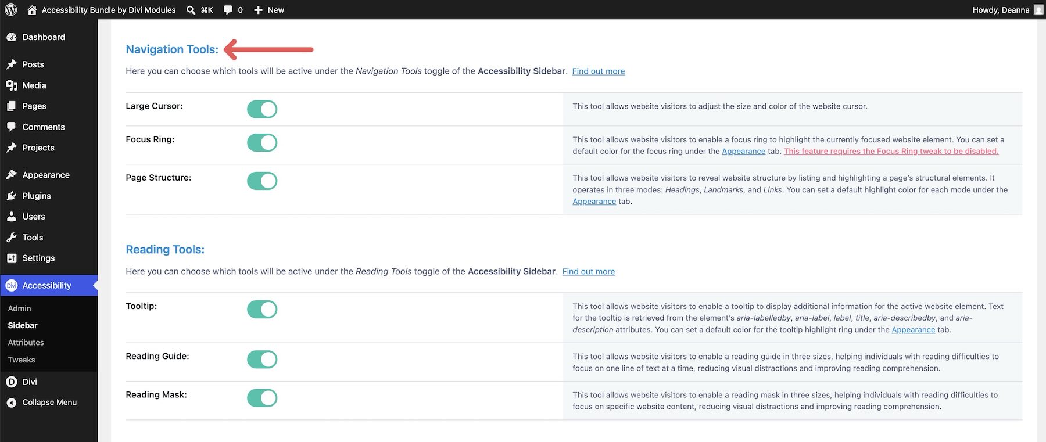This screenshot has height=442, width=1046.
Task: Select the Sidebar submenu item
Action: [x=23, y=325]
